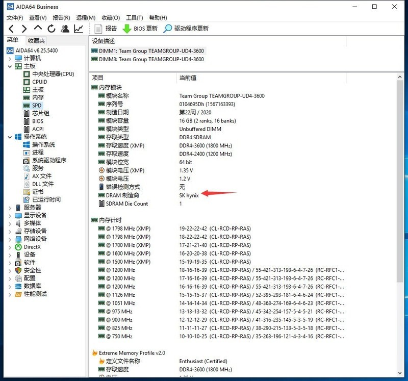Screen dimensions: 408x381
Task: Open the user manager icon in toolbar
Action: [65, 29]
